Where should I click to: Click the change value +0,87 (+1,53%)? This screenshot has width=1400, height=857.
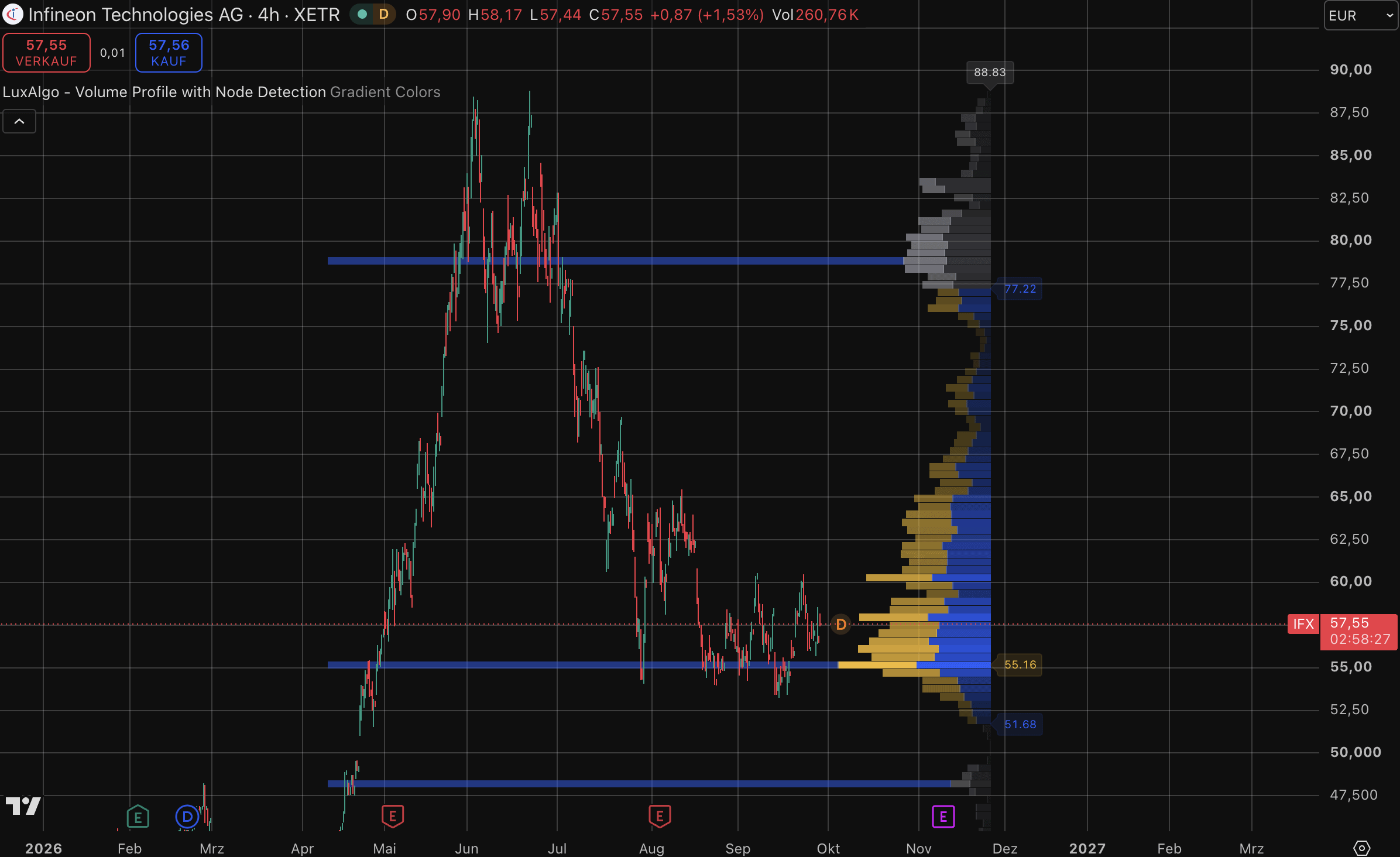coord(707,15)
